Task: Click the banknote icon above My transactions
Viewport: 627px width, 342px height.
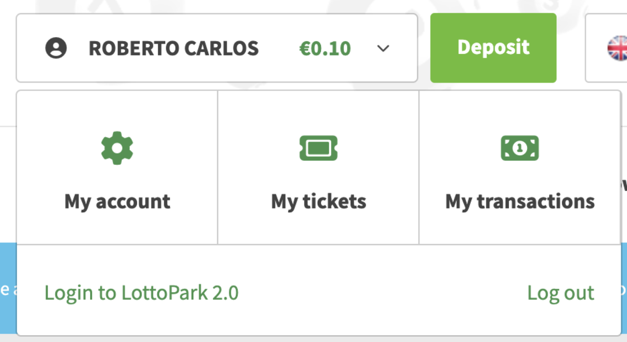Action: click(520, 148)
